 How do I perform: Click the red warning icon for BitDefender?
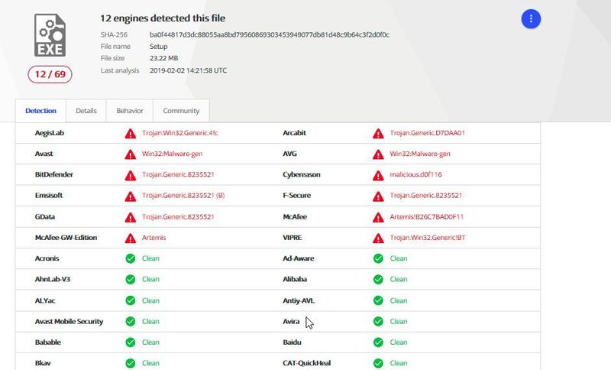click(x=130, y=176)
